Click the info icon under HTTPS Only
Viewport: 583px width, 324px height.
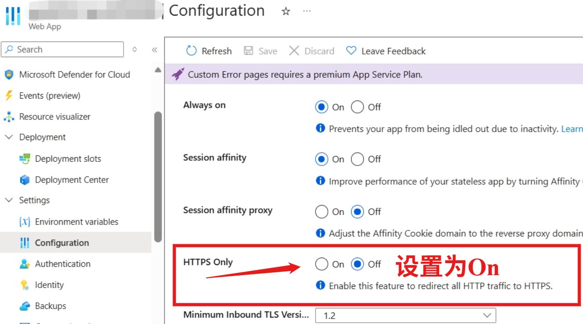[x=320, y=285]
